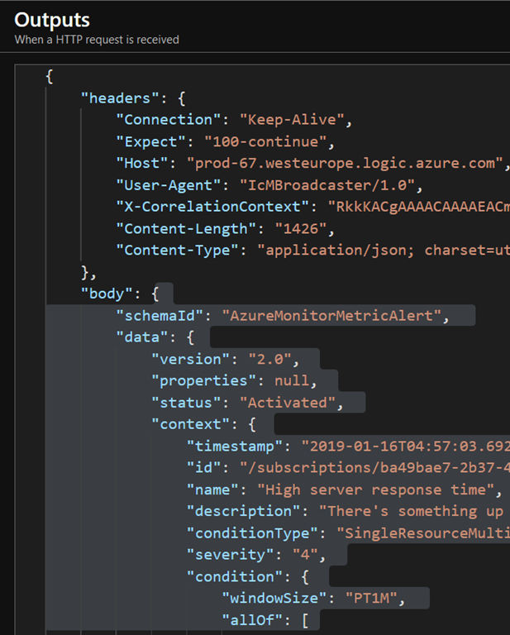
Task: Click the "headers" key
Action: pyautogui.click(x=119, y=98)
